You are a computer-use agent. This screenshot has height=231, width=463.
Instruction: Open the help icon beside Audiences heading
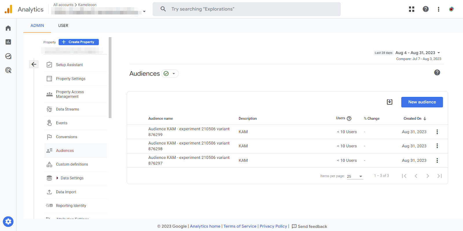437,73
